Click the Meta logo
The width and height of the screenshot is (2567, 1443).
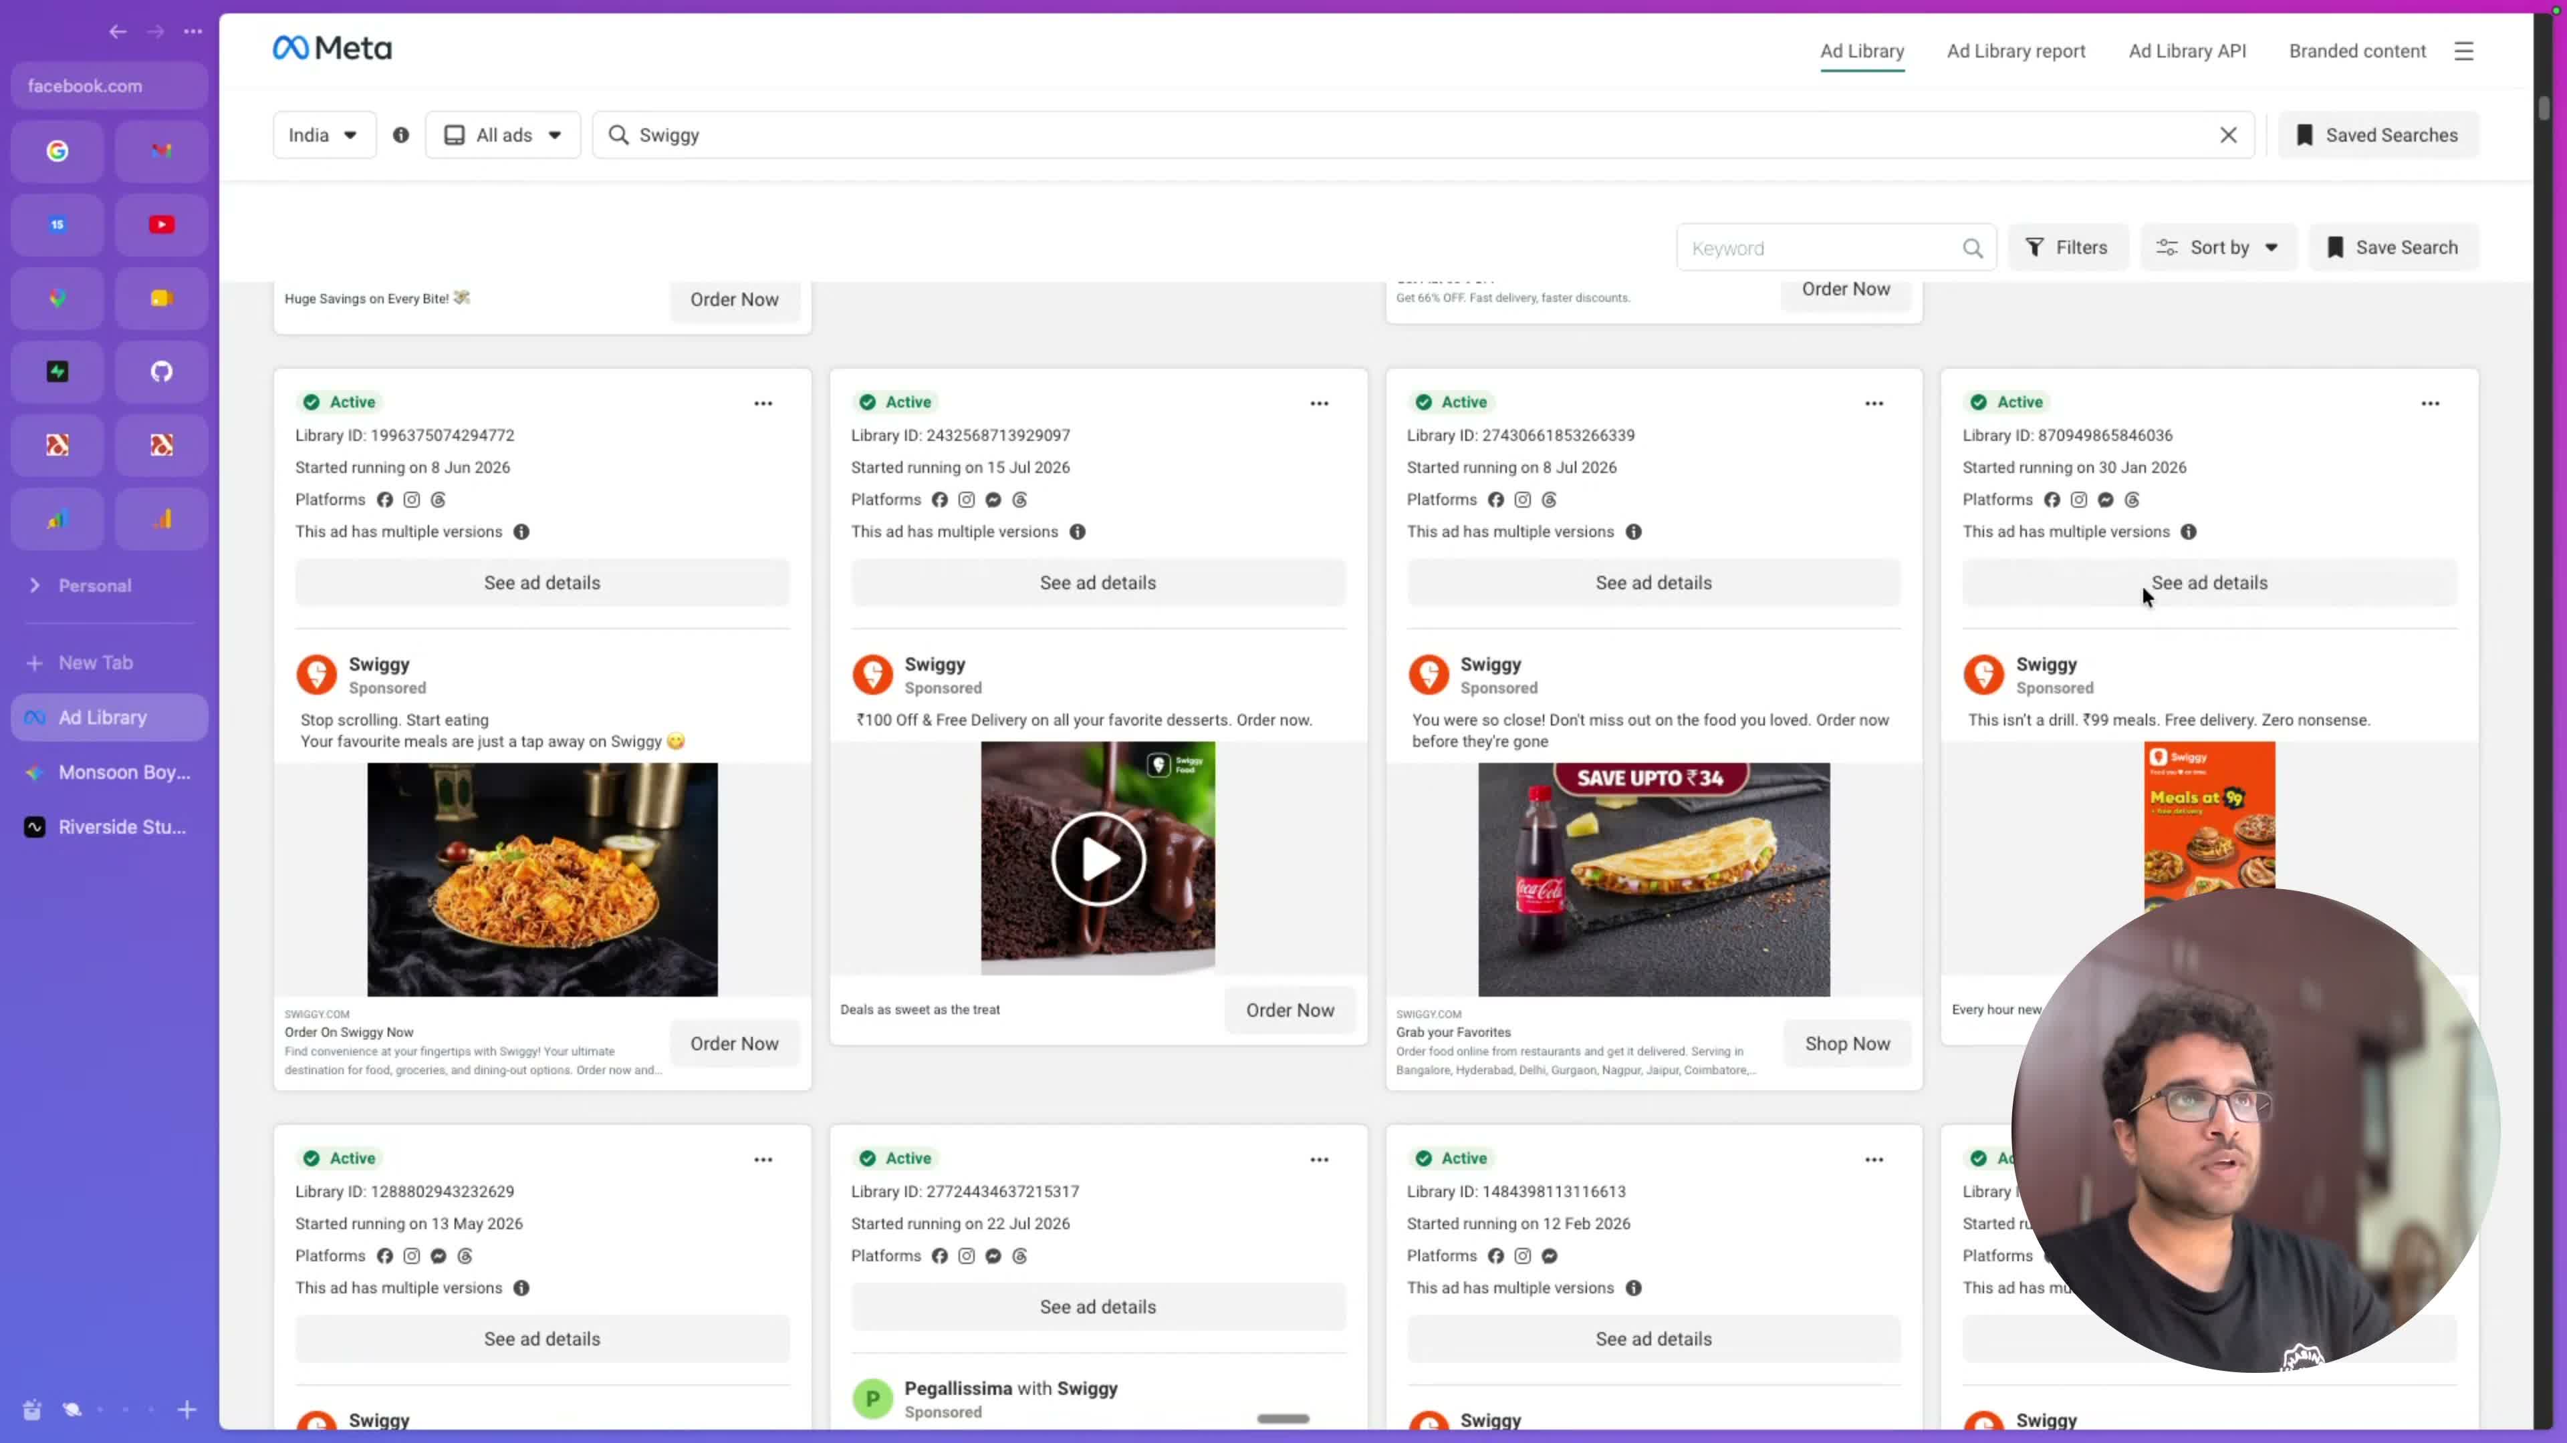(333, 48)
